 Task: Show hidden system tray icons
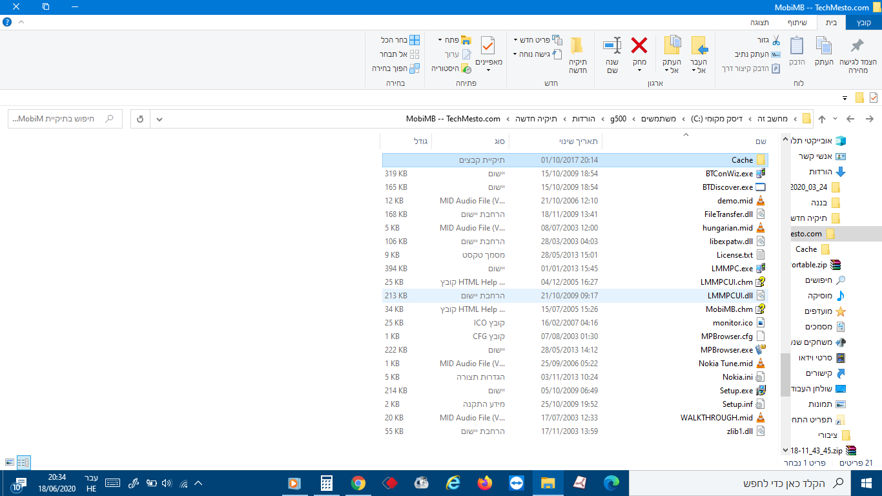pyautogui.click(x=198, y=483)
